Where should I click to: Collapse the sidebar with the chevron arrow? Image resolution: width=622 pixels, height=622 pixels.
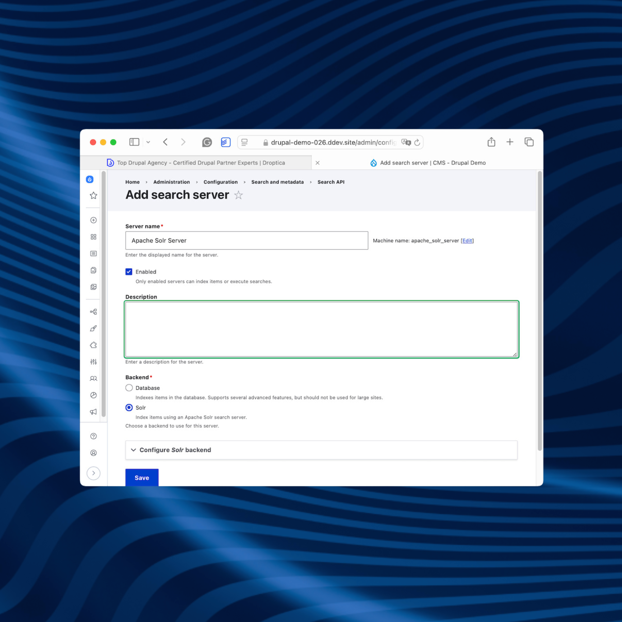click(93, 473)
